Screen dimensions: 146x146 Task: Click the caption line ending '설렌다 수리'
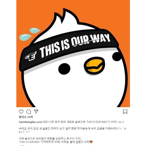coord(56,142)
